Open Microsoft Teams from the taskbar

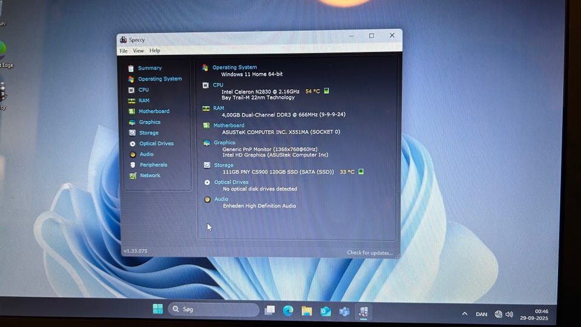pos(344,312)
